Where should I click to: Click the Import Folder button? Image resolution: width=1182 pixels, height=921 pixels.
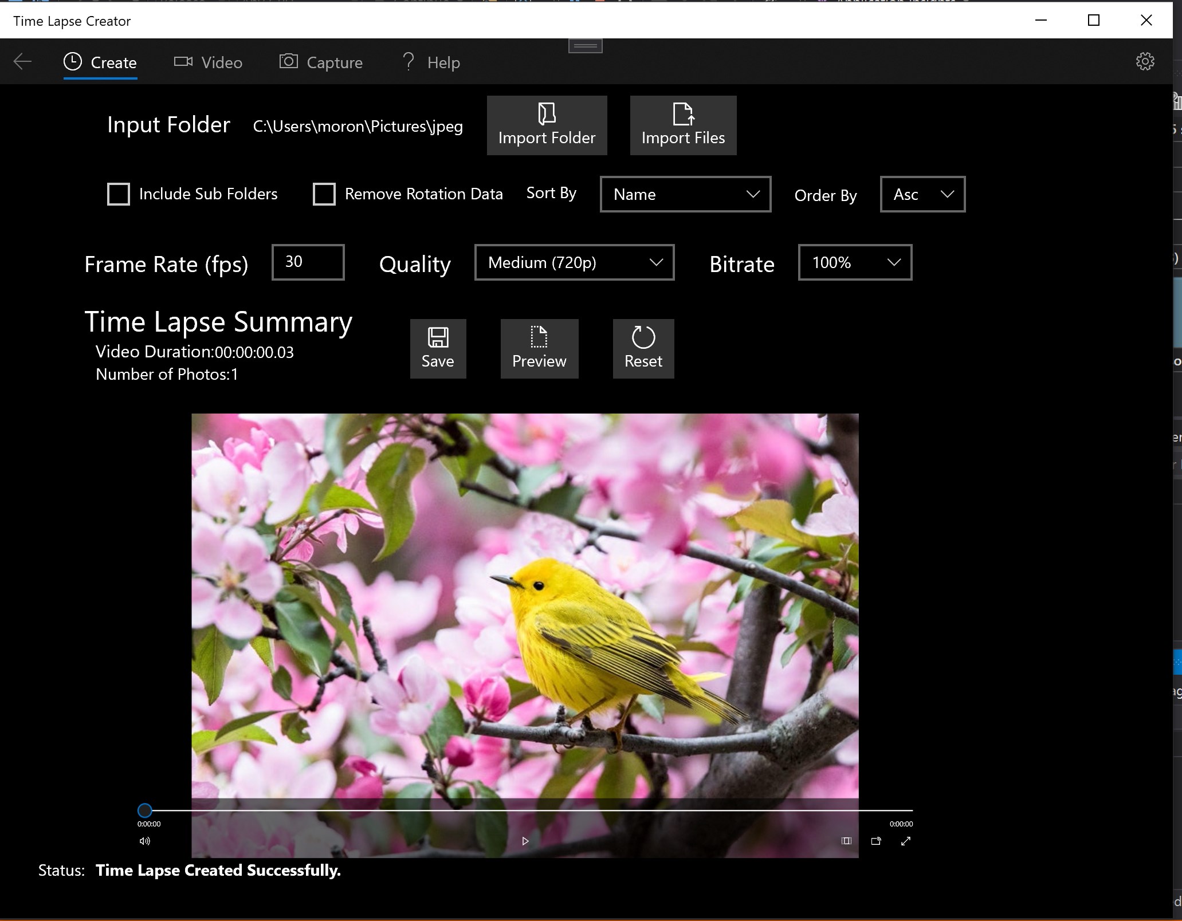click(x=547, y=125)
